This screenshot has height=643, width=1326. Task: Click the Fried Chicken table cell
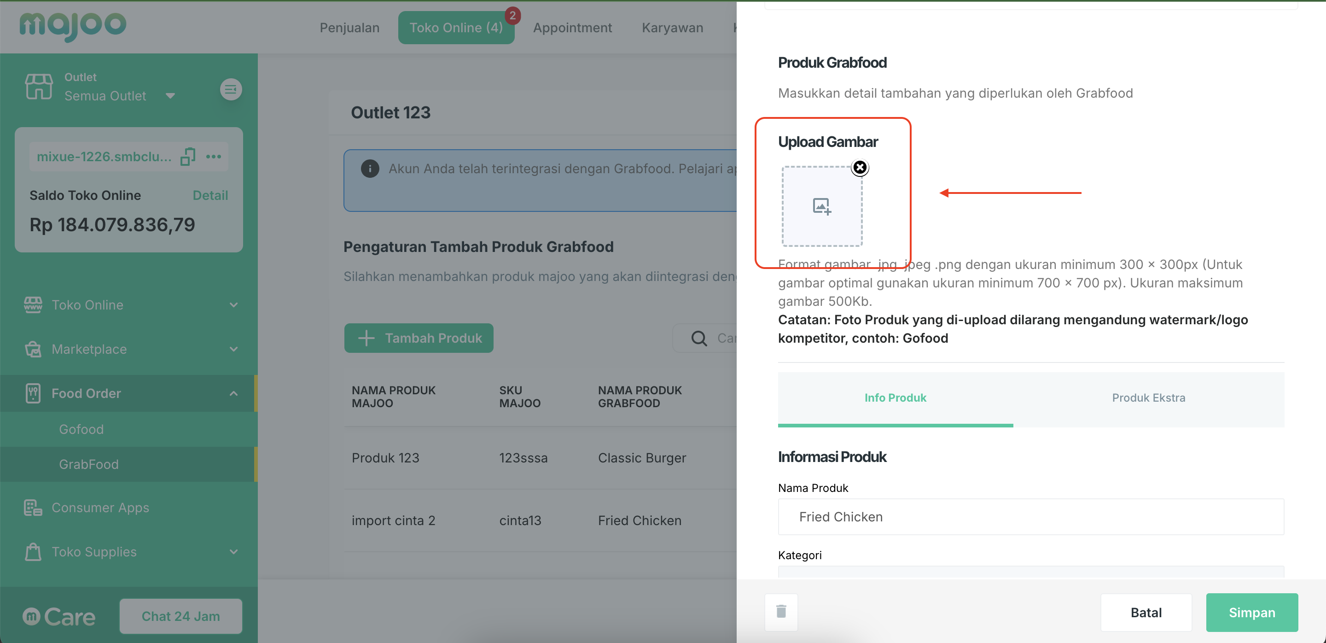(x=640, y=521)
